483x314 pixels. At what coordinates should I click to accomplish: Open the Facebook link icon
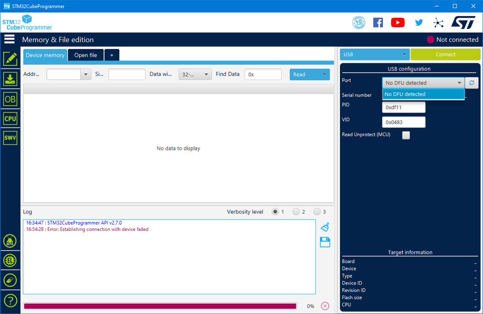(378, 23)
